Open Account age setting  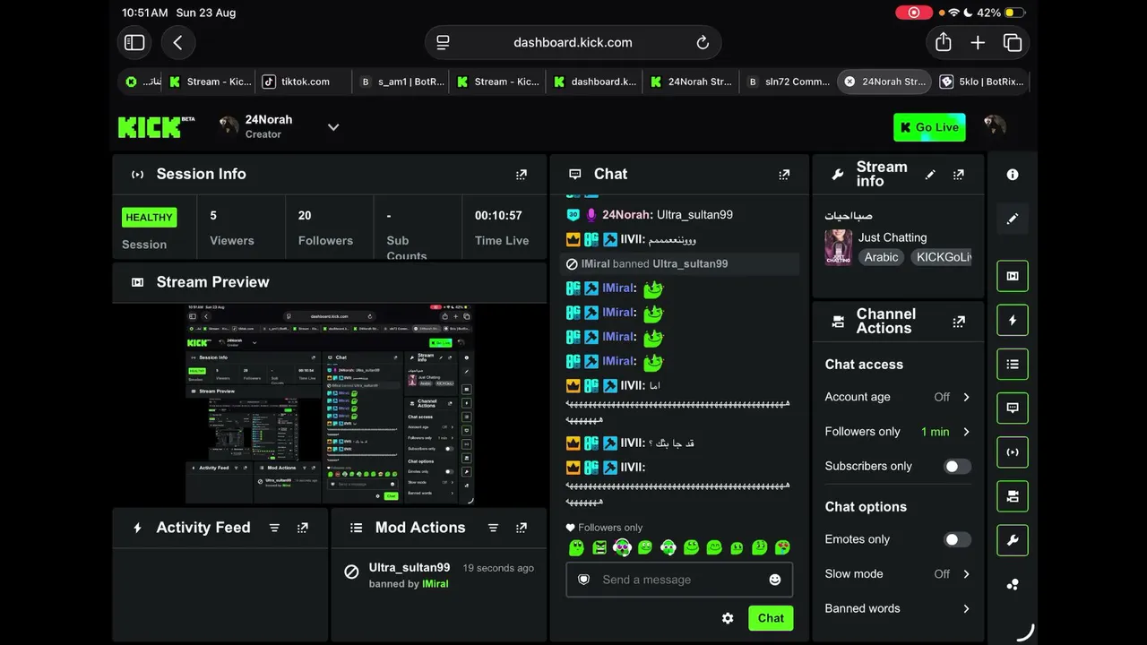pos(898,397)
